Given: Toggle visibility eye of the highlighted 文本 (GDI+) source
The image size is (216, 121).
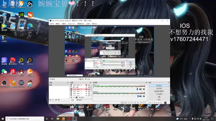Looking at the screenshot, I should [x=86, y=89].
